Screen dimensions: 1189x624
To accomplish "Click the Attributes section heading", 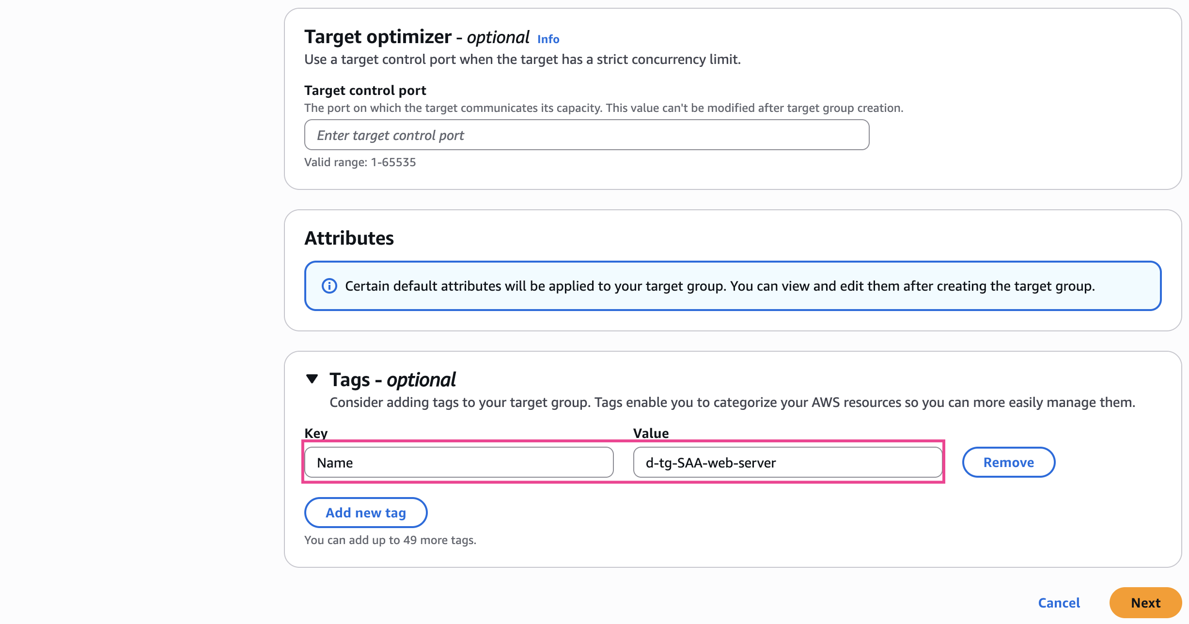I will coord(349,238).
